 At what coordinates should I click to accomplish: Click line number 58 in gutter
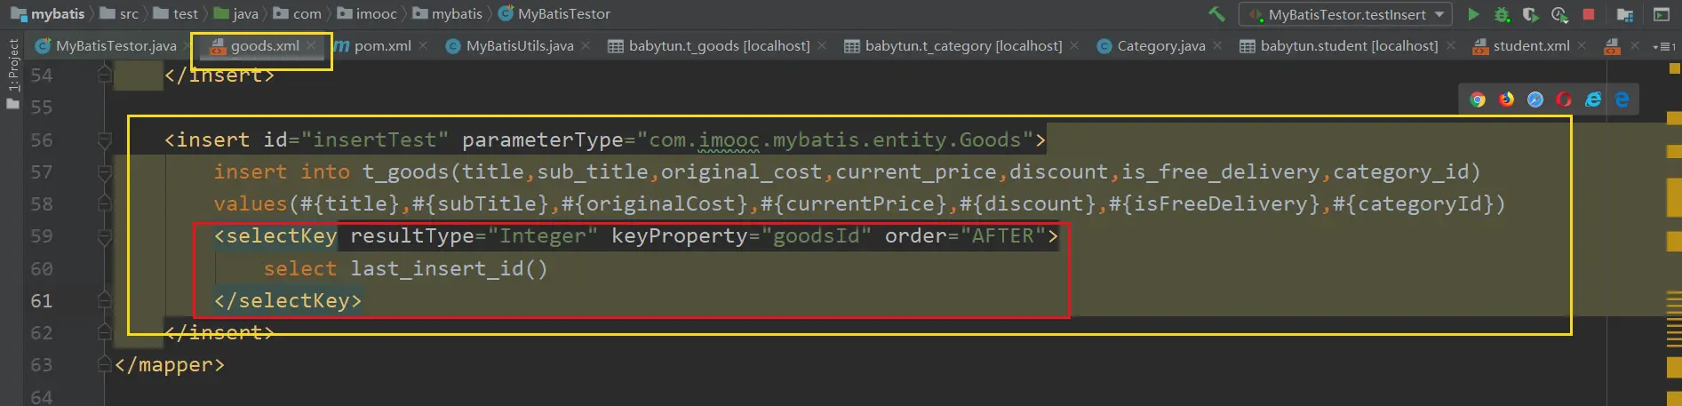42,203
